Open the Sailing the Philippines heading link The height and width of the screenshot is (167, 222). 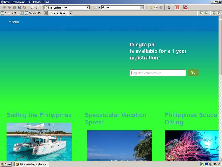[39, 115]
